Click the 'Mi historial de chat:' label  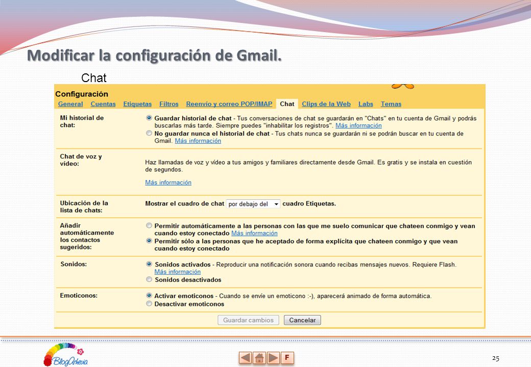(x=82, y=121)
